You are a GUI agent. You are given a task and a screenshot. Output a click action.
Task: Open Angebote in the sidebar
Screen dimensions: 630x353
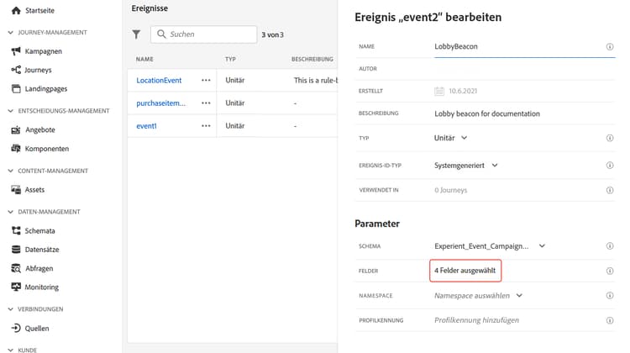pyautogui.click(x=40, y=130)
